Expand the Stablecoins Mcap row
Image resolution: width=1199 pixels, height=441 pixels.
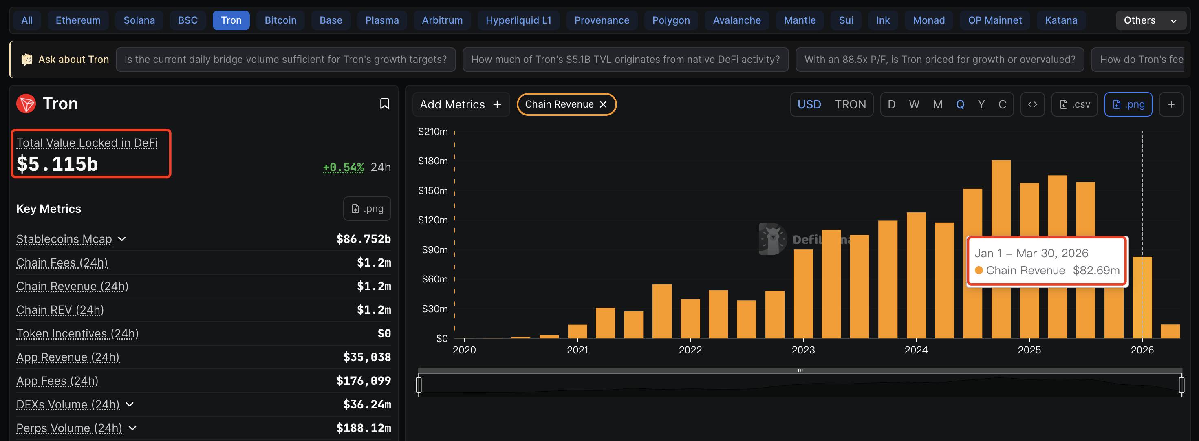pyautogui.click(x=122, y=239)
